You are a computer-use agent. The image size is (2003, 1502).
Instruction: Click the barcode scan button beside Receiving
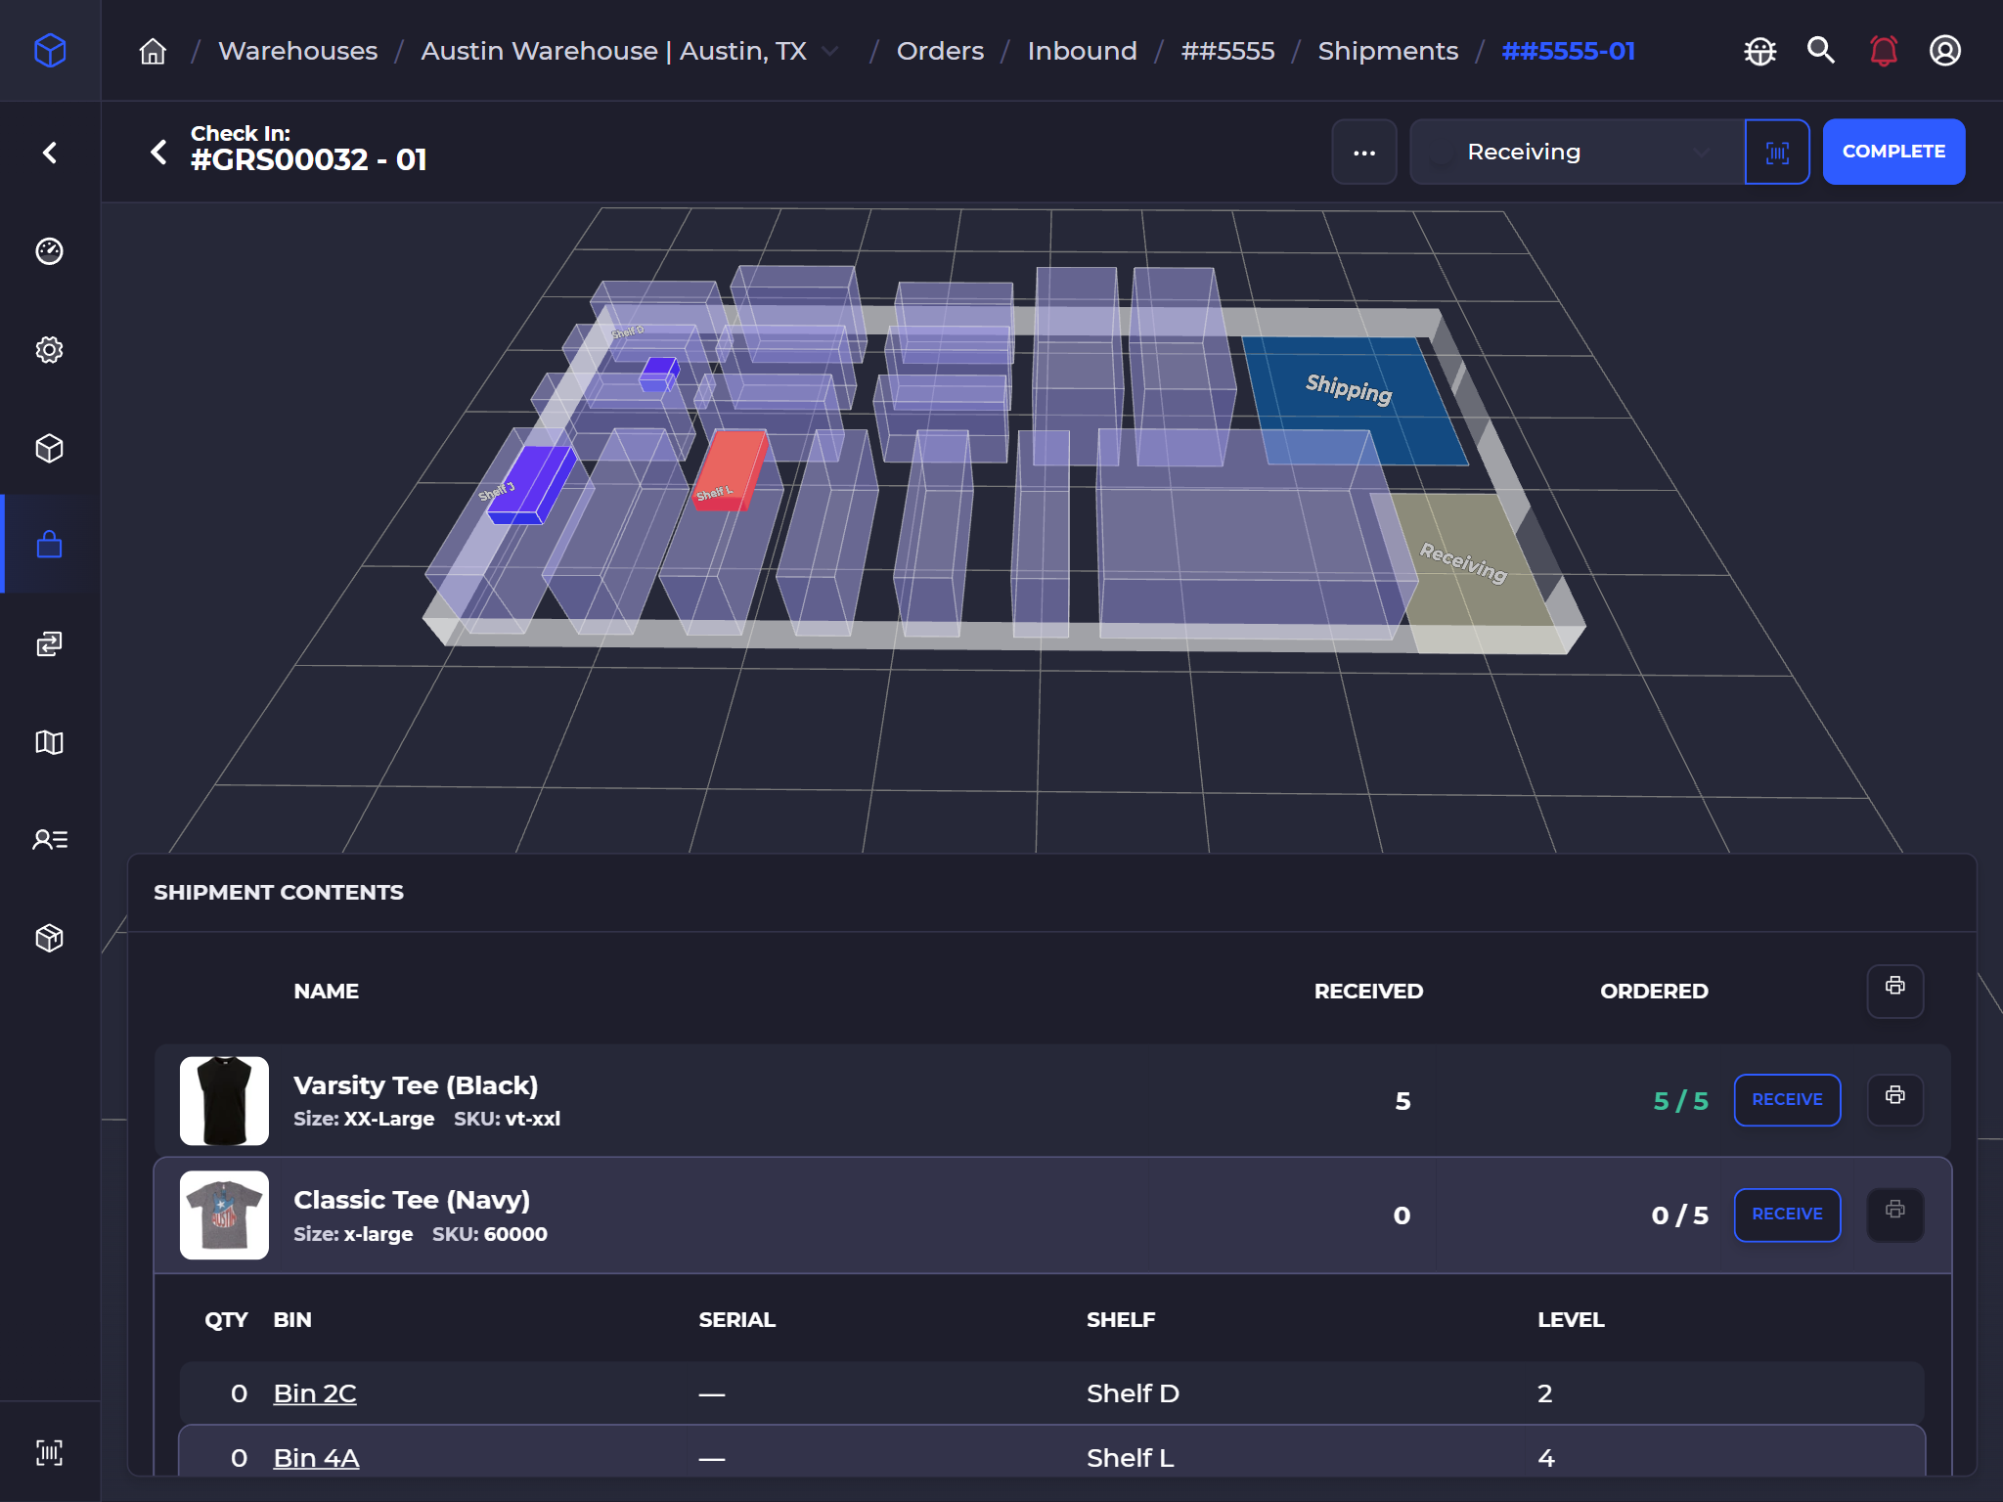tap(1776, 153)
